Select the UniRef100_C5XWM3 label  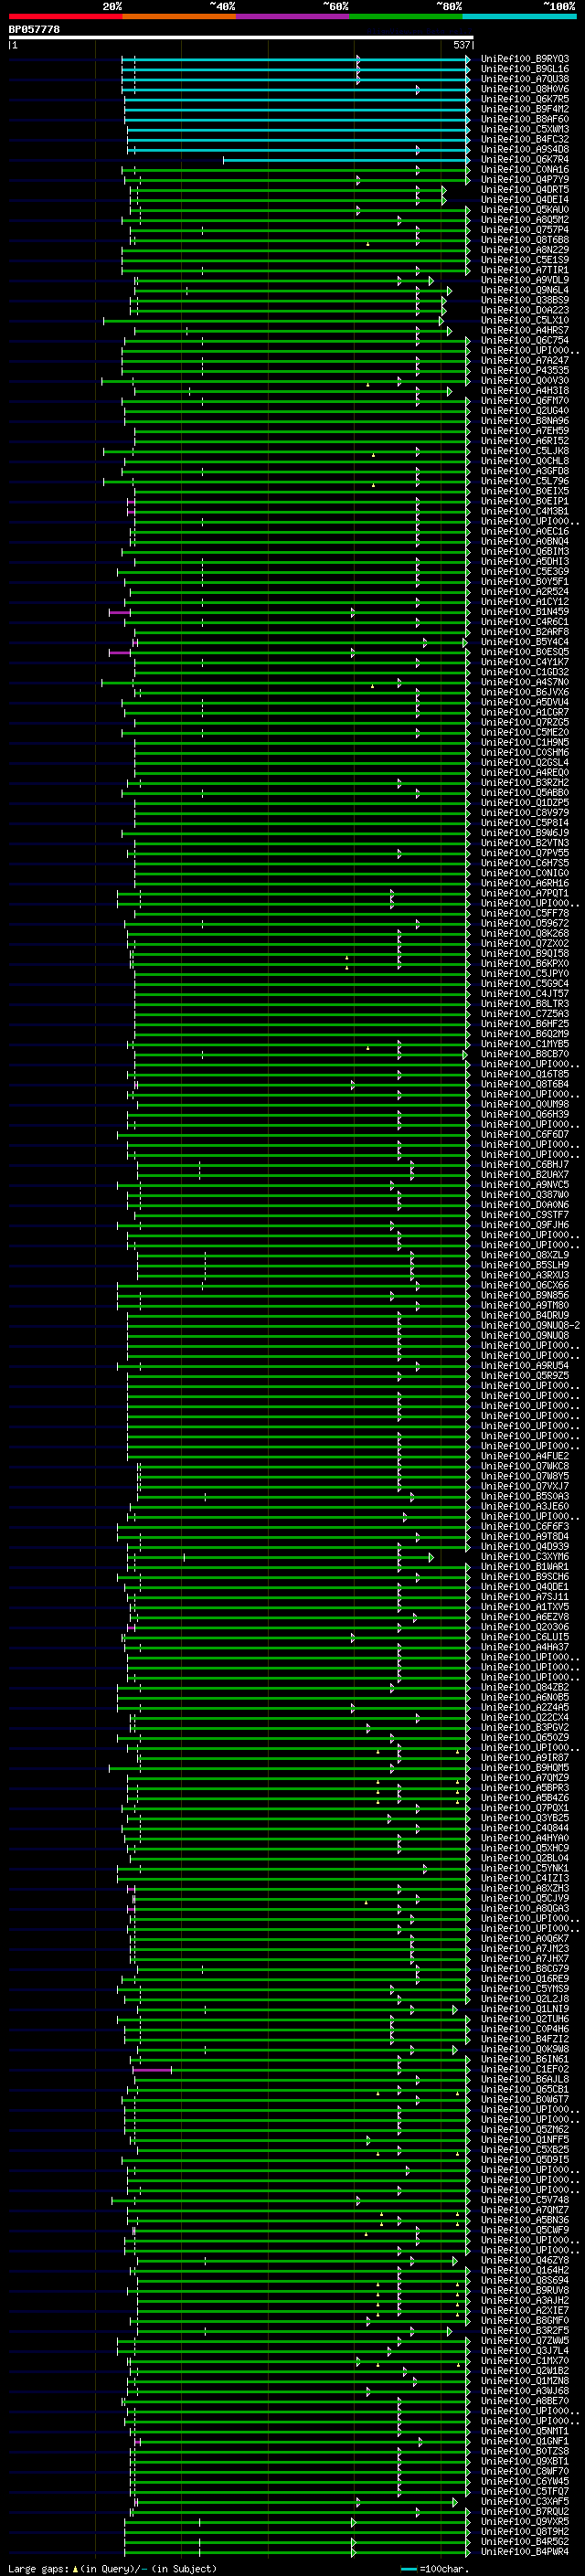[525, 129]
